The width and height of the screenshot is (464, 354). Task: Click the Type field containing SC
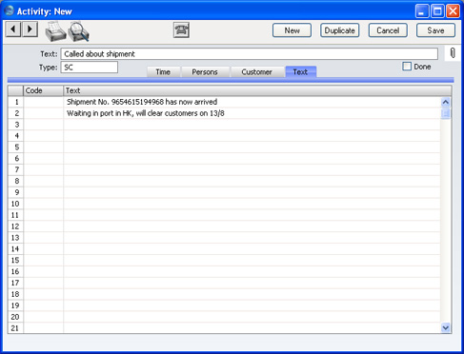click(90, 68)
